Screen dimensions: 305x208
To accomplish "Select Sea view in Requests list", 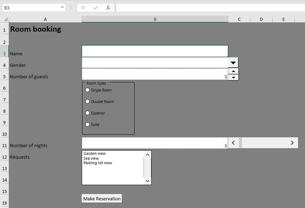I will [x=91, y=158].
